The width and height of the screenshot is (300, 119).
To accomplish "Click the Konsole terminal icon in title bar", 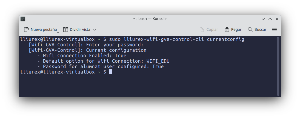I will click(x=23, y=19).
